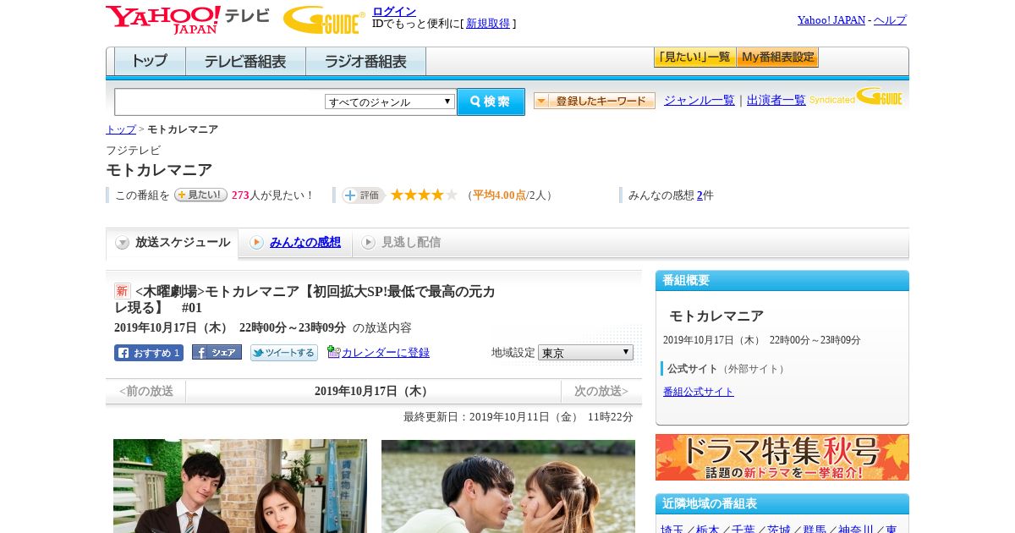Click the 2019年10月17日(木) date label in navigation
1015x533 pixels.
click(373, 391)
